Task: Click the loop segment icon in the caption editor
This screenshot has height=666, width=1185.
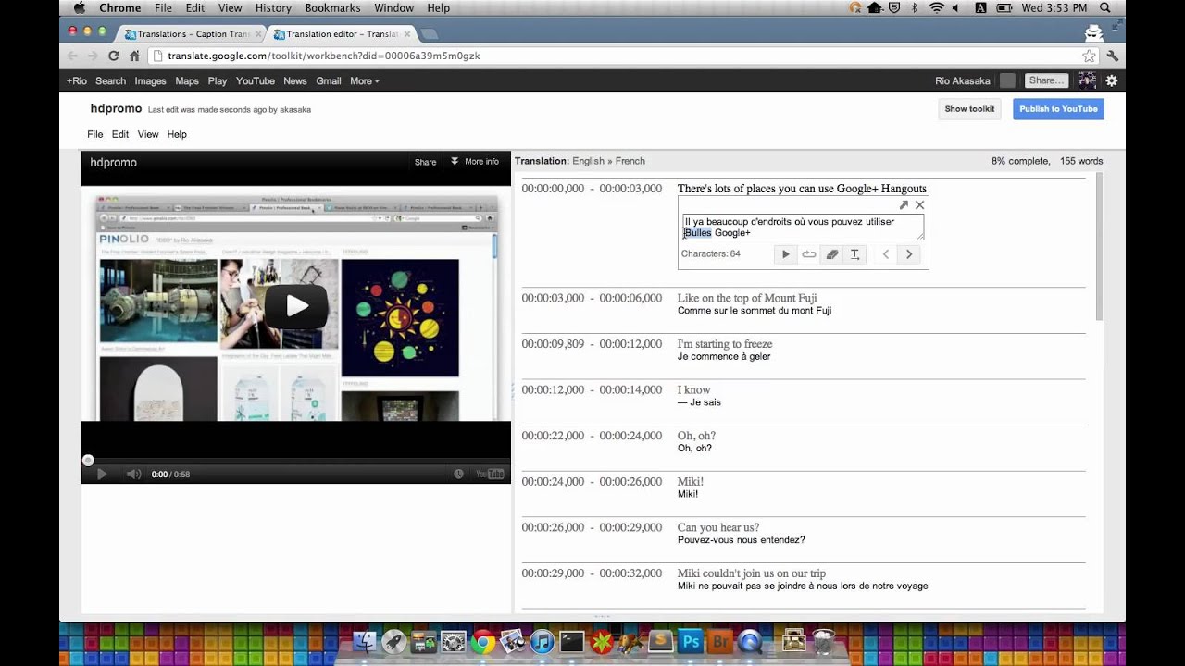Action: (x=808, y=254)
